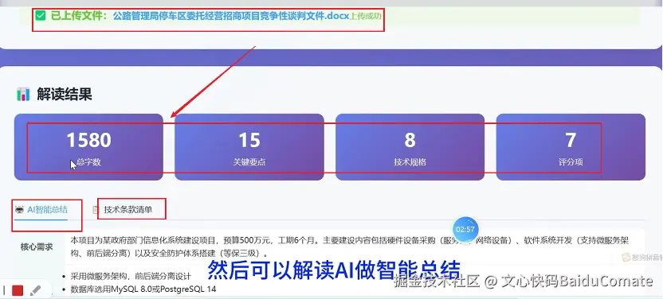Click the 解读结果 heading
The height and width of the screenshot is (299, 663).
click(65, 94)
